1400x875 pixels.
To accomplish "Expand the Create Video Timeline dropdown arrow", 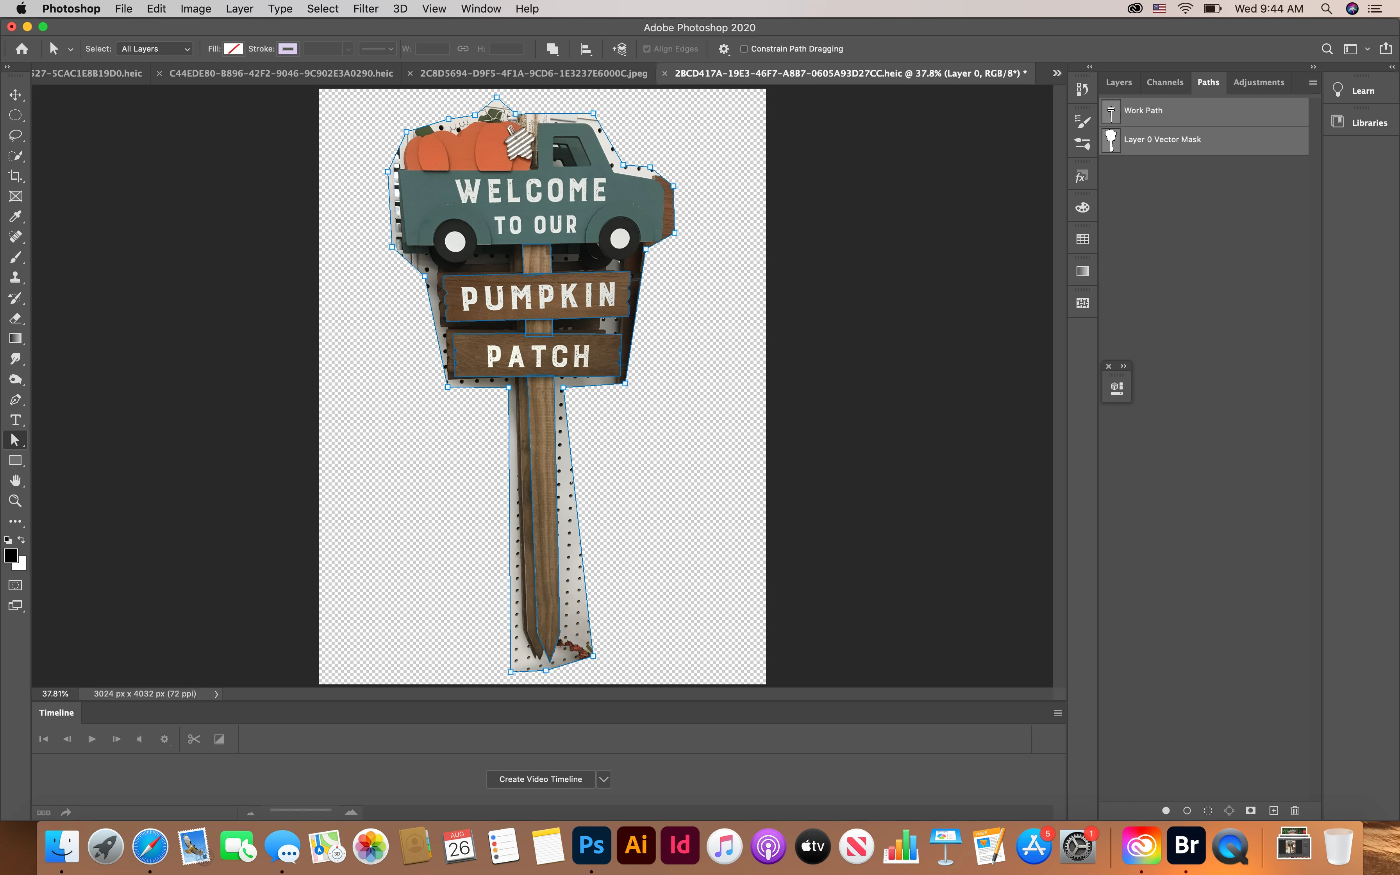I will coord(604,780).
